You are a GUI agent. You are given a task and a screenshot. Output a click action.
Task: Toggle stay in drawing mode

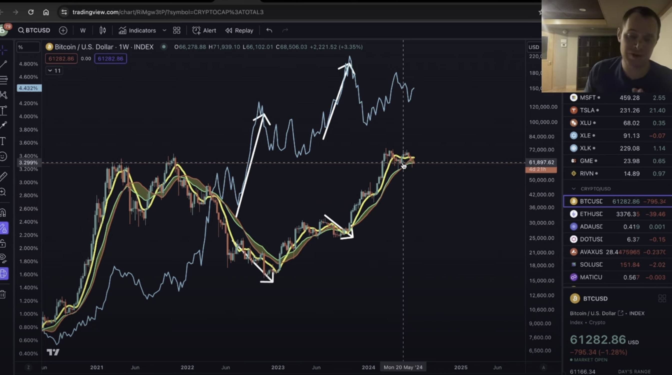coord(4,228)
